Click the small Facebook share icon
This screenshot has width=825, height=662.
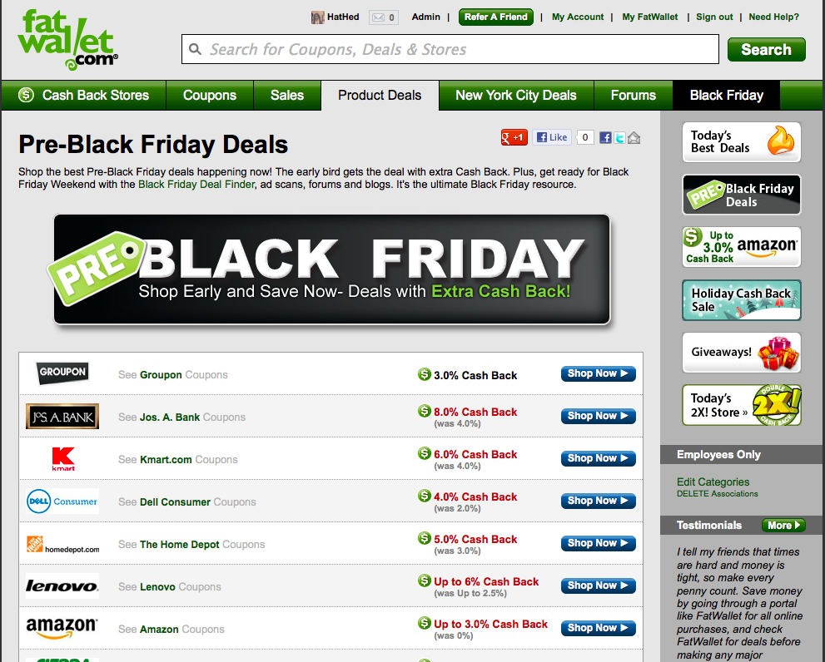[x=605, y=138]
